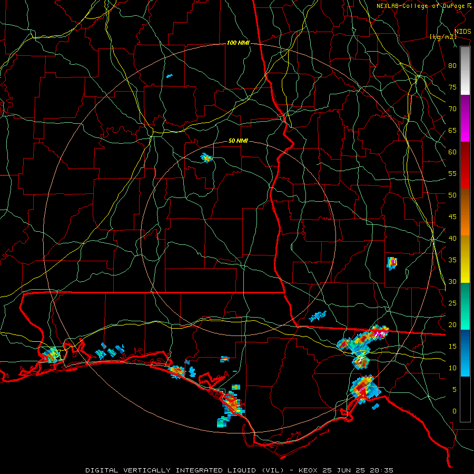474x474 pixels.
Task: Click the scale value 25
Action: [x=452, y=303]
